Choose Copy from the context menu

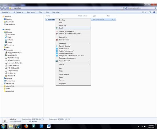(x=73, y=71)
